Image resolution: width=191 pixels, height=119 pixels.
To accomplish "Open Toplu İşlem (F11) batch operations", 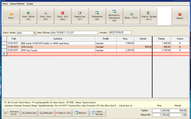I will tap(149, 16).
